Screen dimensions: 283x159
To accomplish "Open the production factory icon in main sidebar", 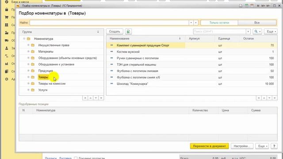I will 7,33.
